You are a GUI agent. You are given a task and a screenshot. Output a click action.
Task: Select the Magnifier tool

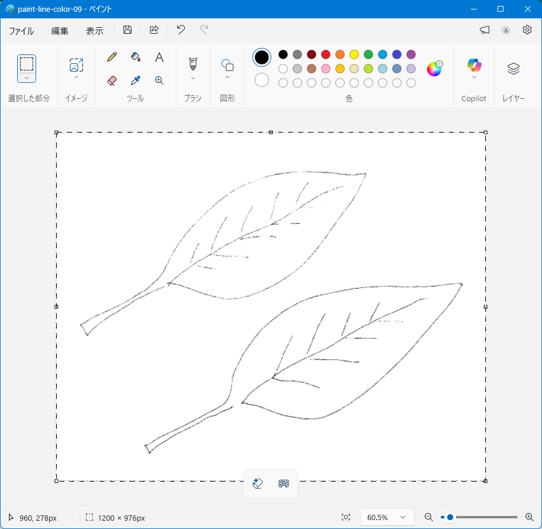tap(159, 80)
